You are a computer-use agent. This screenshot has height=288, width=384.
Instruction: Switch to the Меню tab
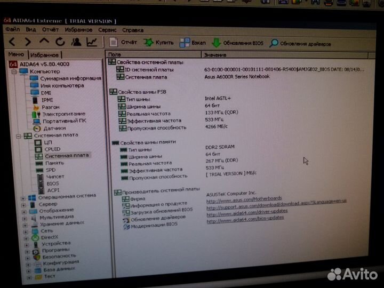point(16,54)
